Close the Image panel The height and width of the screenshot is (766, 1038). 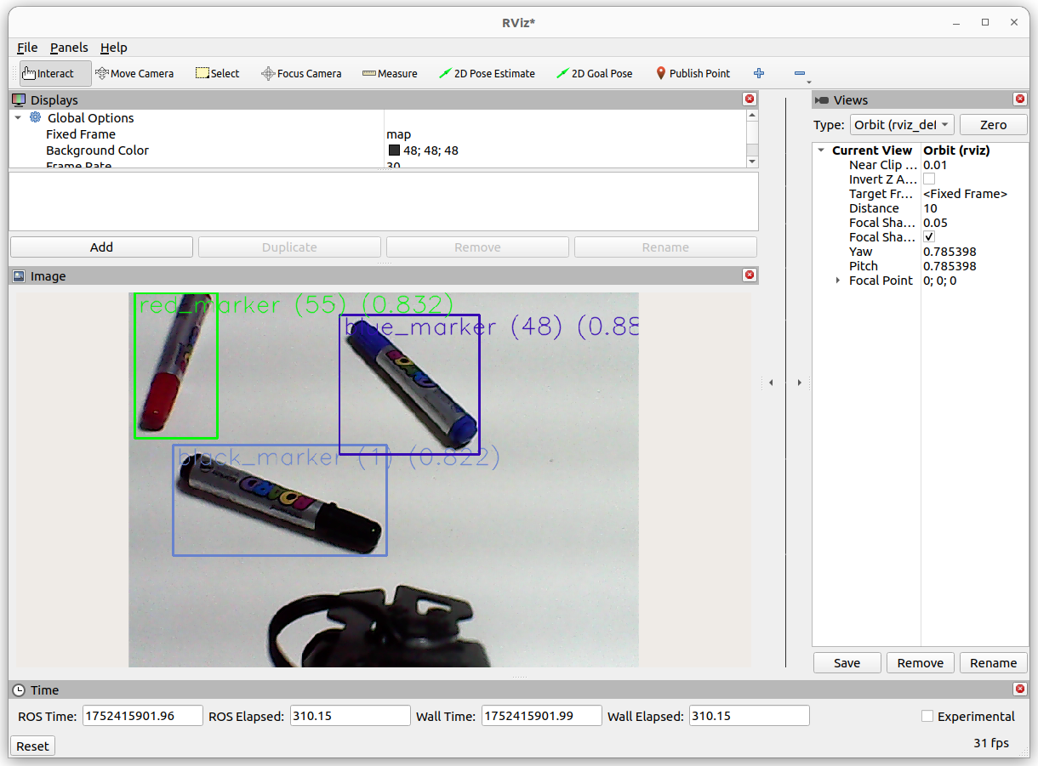pyautogui.click(x=750, y=275)
